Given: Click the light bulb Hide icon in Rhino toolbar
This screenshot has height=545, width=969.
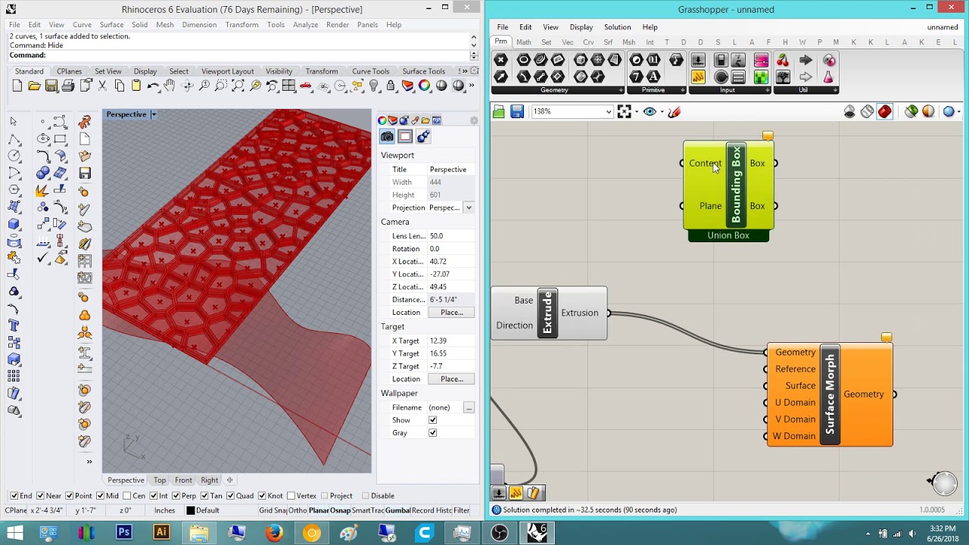Looking at the screenshot, I should point(374,86).
